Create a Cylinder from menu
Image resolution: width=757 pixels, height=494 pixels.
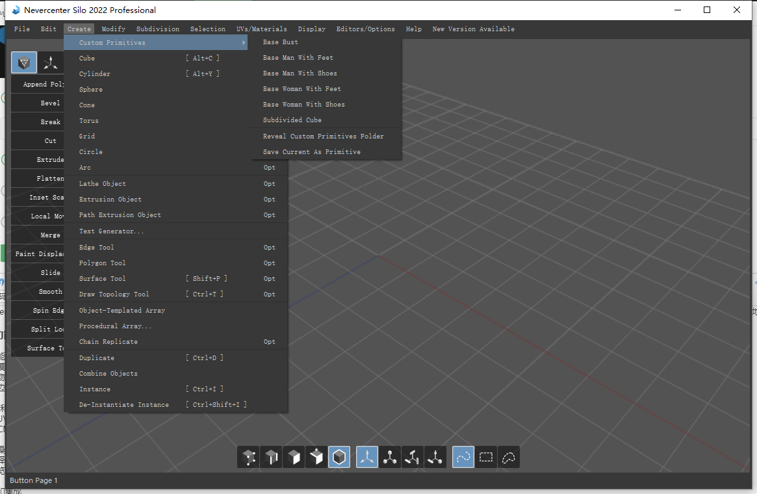(155, 73)
